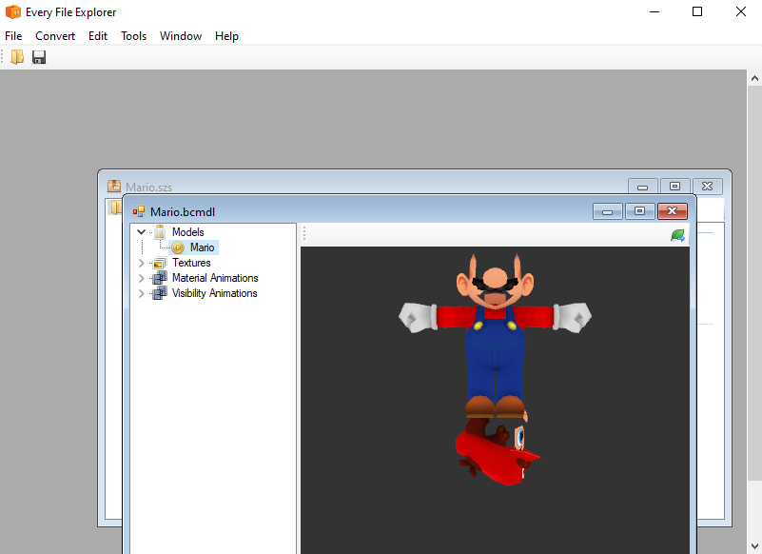Select the Textures tree item label
The width and height of the screenshot is (762, 554).
pos(191,263)
